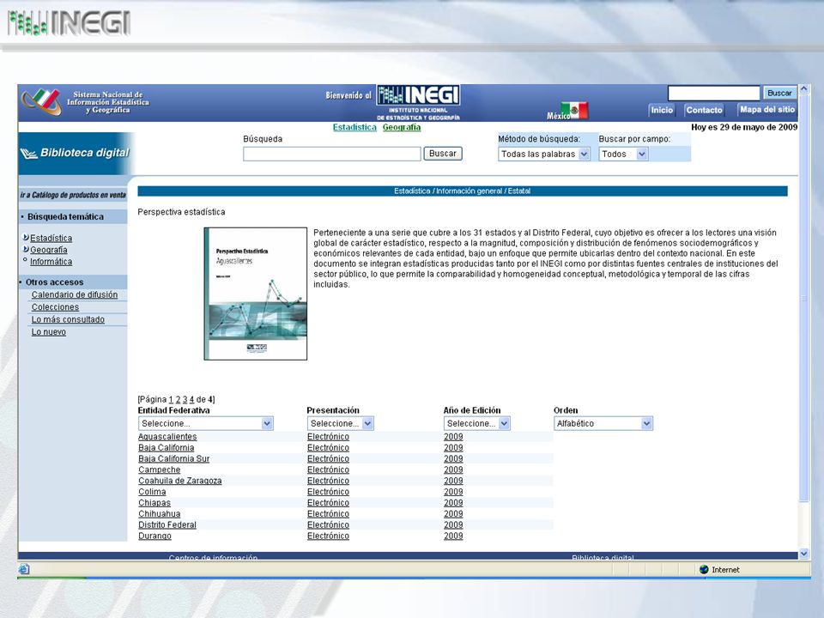Open the Baja California entry
Image resolution: width=824 pixels, height=618 pixels.
pyautogui.click(x=166, y=448)
